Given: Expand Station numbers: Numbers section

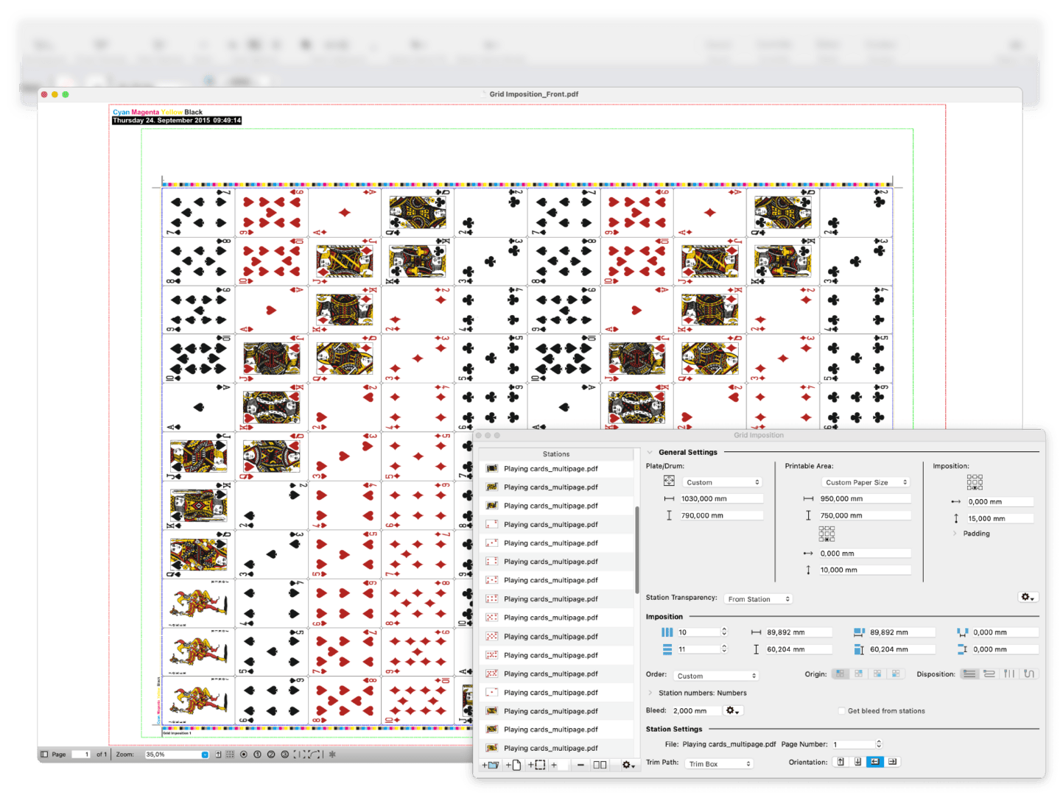Looking at the screenshot, I should [x=650, y=693].
